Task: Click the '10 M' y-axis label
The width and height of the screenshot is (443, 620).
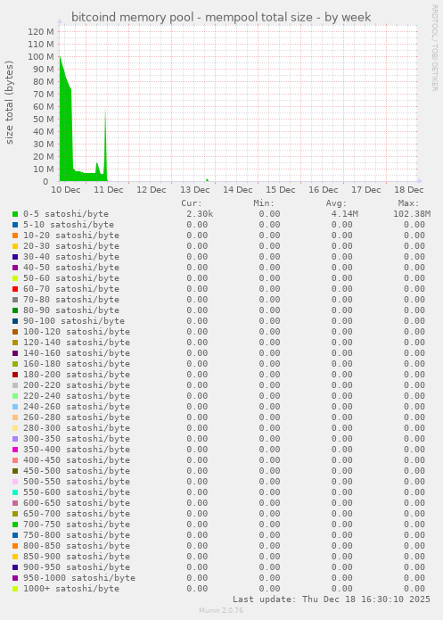Action: tap(43, 169)
